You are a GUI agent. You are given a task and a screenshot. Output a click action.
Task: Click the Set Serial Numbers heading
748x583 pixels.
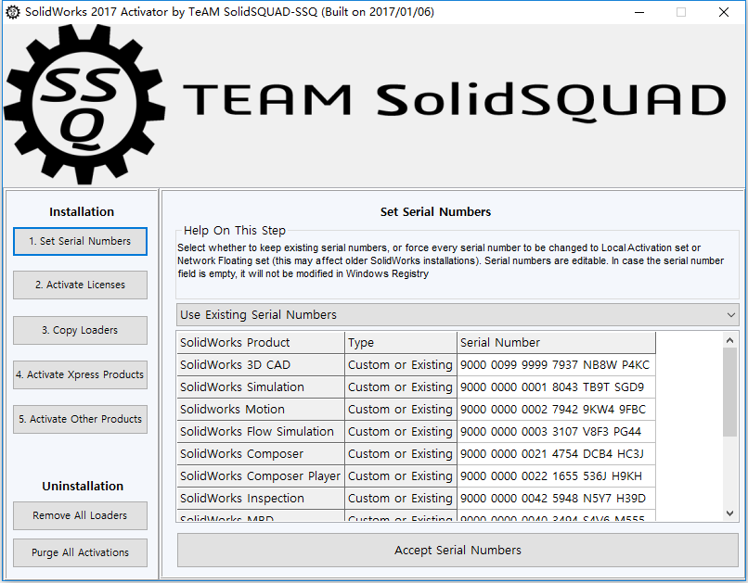point(435,212)
